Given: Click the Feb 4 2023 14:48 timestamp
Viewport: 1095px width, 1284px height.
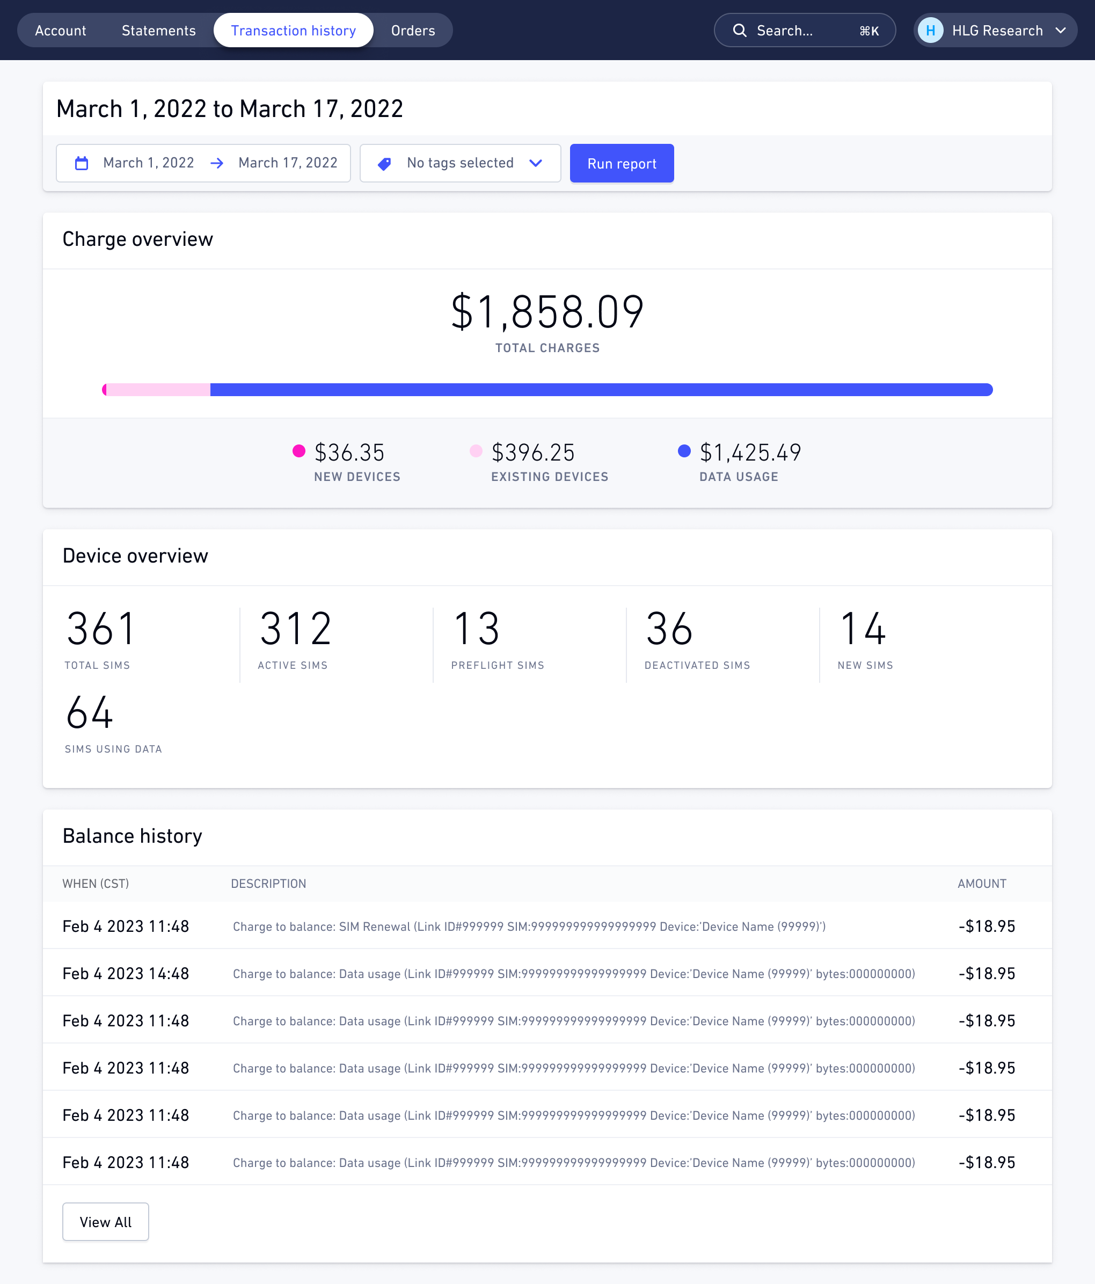Looking at the screenshot, I should (126, 973).
